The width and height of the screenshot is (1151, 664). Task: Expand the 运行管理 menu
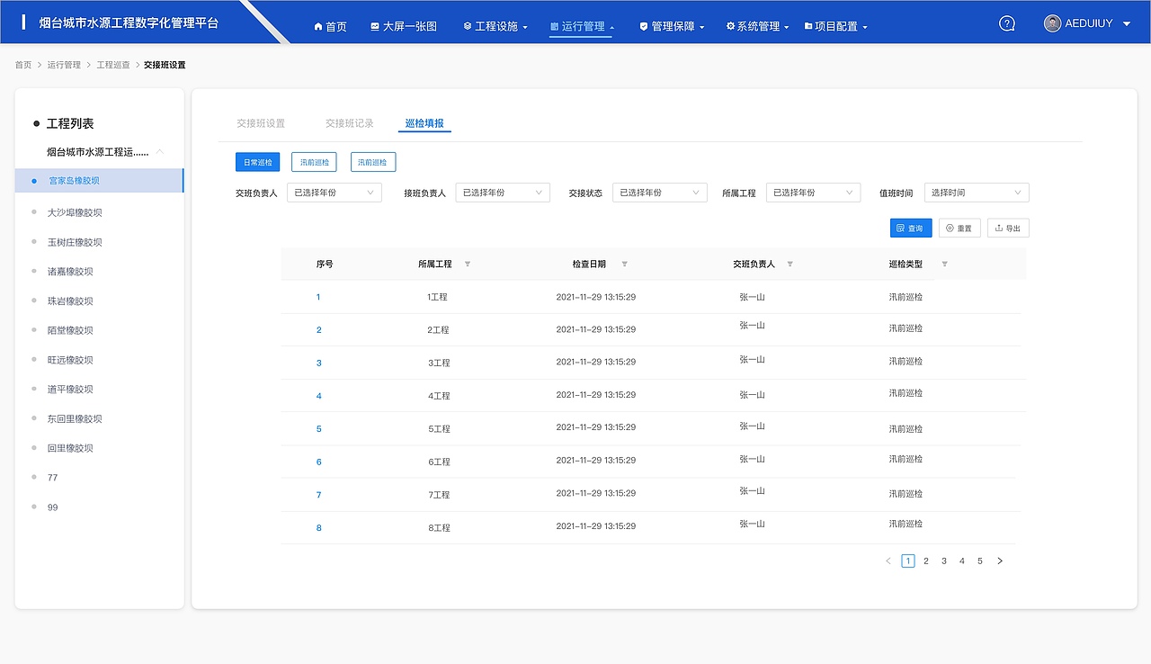click(582, 27)
